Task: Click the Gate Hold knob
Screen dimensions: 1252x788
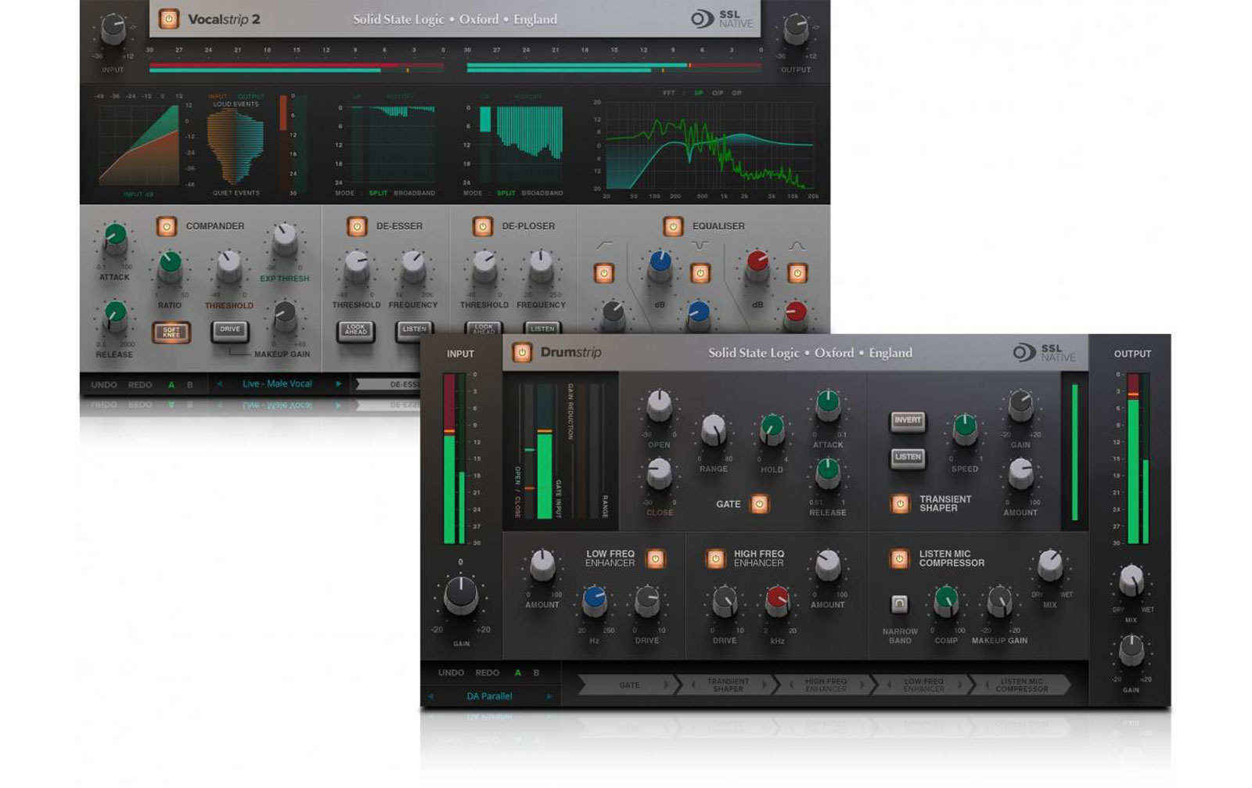Action: click(x=772, y=430)
